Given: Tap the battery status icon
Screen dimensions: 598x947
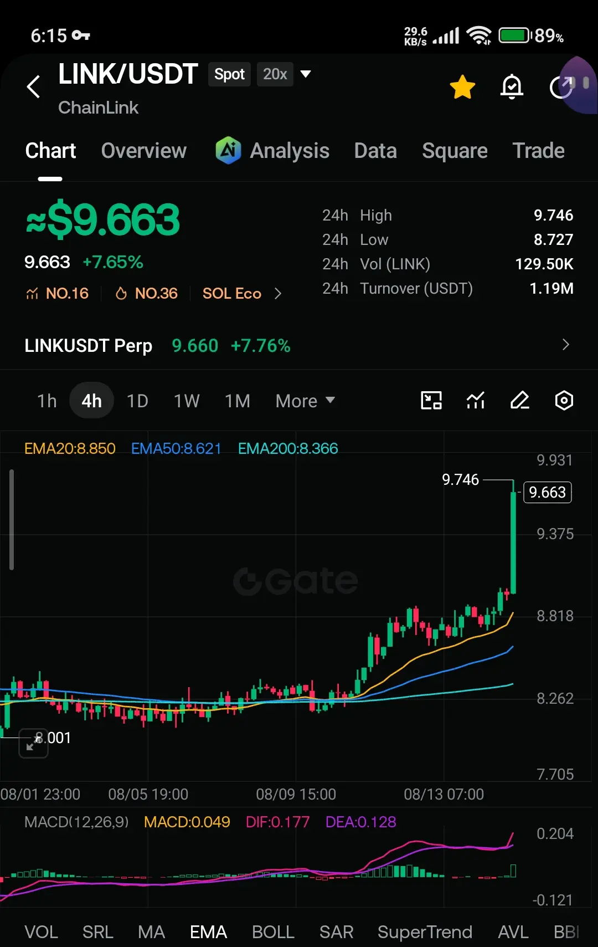Looking at the screenshot, I should pyautogui.click(x=514, y=35).
